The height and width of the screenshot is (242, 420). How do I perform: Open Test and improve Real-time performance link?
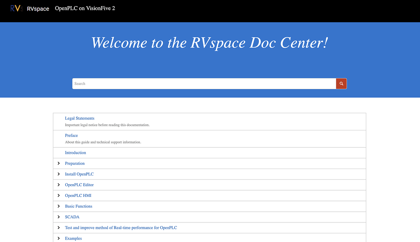[121, 228]
